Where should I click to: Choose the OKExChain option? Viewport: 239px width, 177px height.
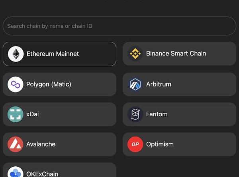coord(42,173)
